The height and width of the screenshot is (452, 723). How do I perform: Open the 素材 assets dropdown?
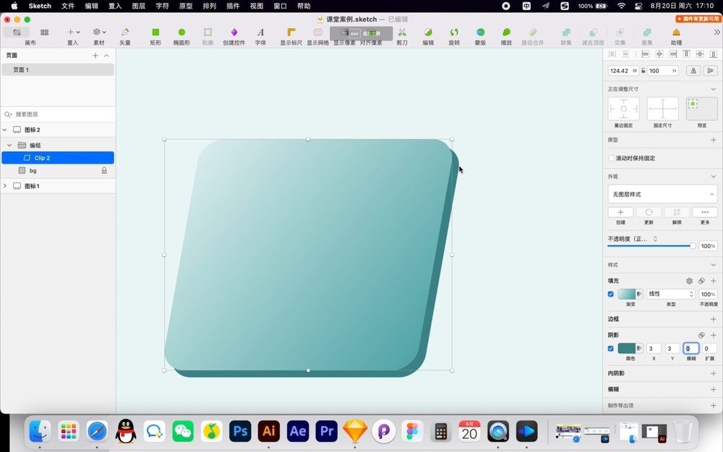[100, 33]
